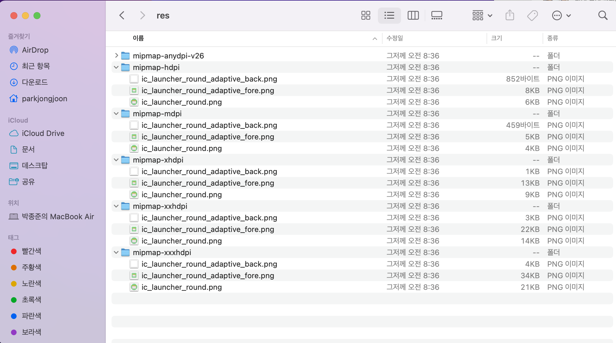Viewport: 616px width, 343px height.
Task: Go back with the back arrow
Action: coord(122,15)
